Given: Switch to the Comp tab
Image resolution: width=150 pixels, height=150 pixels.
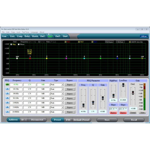Looking at the screenshot, I should [x=19, y=36].
